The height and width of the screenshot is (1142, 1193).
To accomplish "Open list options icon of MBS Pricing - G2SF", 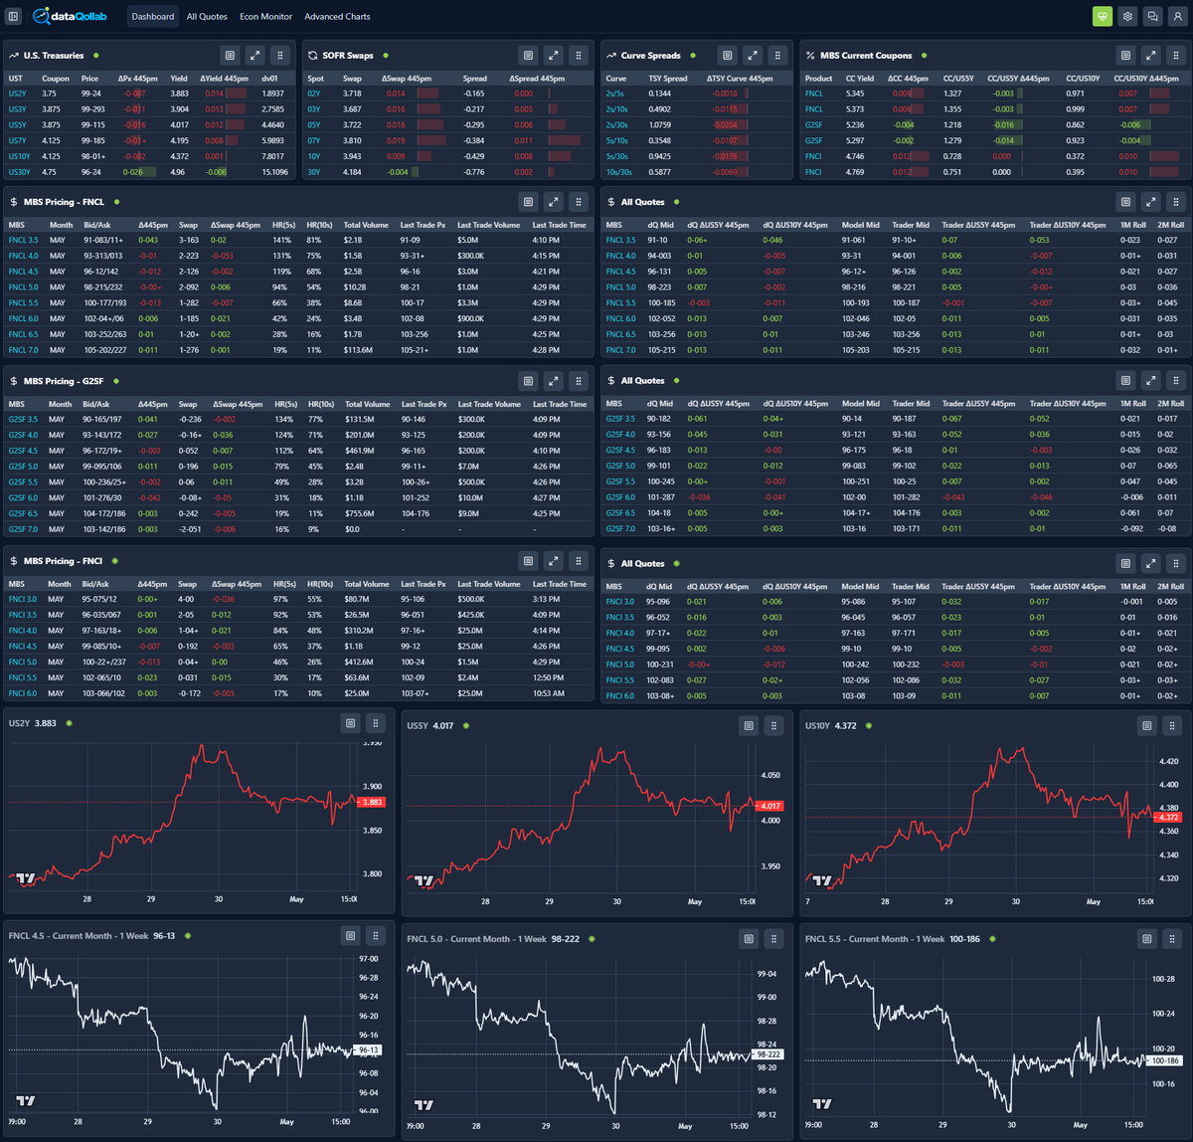I will pyautogui.click(x=528, y=381).
